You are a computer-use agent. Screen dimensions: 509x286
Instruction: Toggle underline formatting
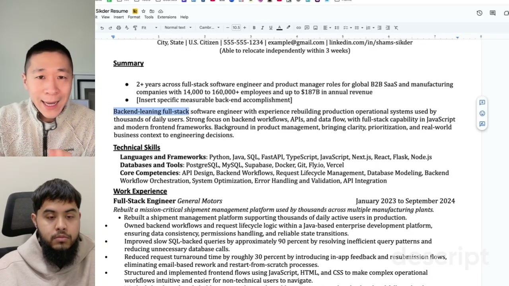click(271, 28)
